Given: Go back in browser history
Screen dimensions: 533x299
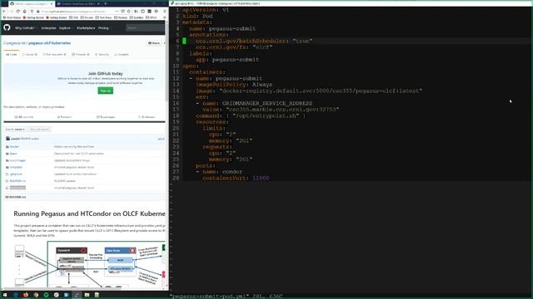Looking at the screenshot, I should pos(4,11).
